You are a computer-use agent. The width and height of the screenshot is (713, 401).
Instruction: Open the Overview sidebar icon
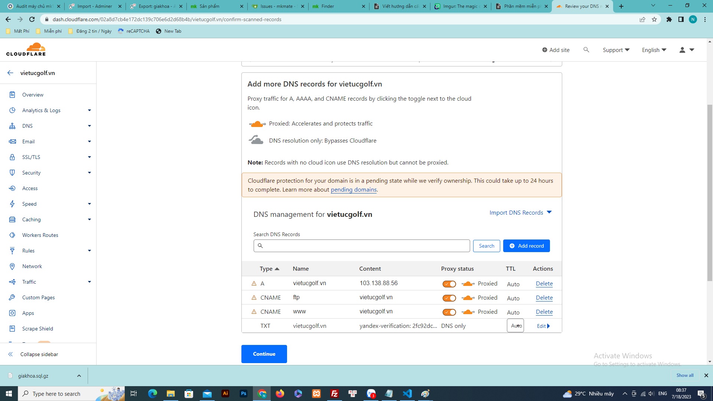(12, 95)
